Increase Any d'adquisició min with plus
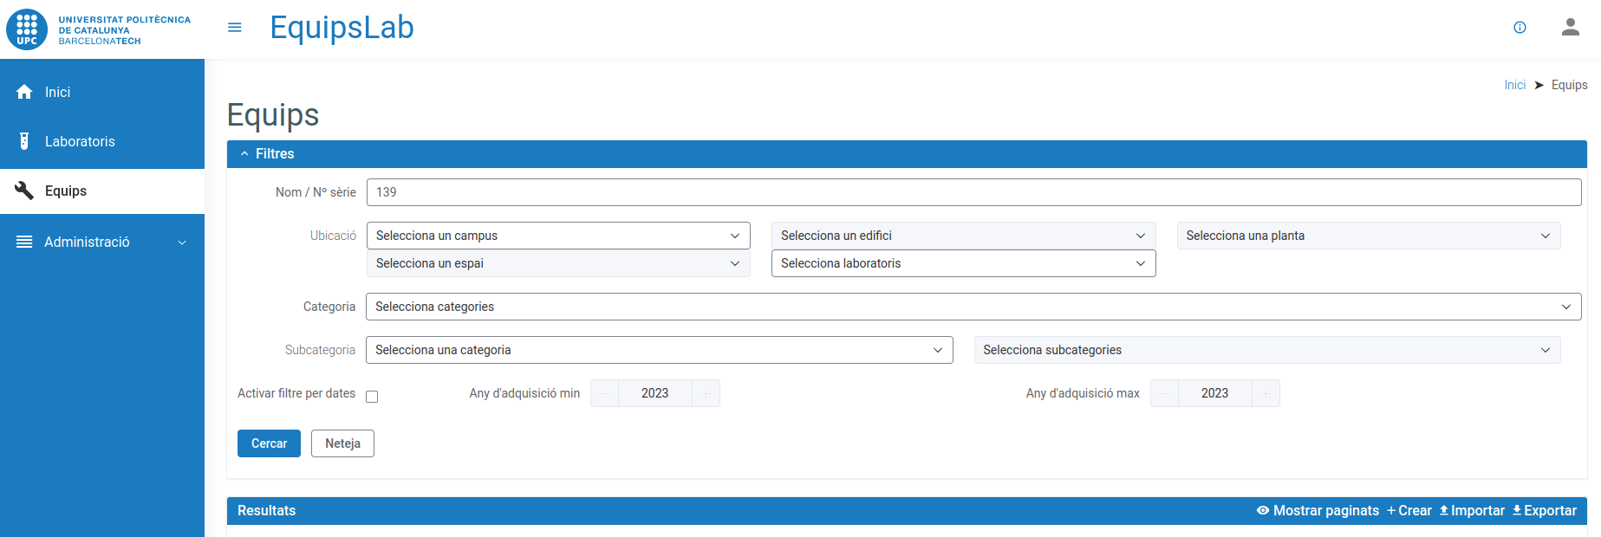 click(706, 393)
